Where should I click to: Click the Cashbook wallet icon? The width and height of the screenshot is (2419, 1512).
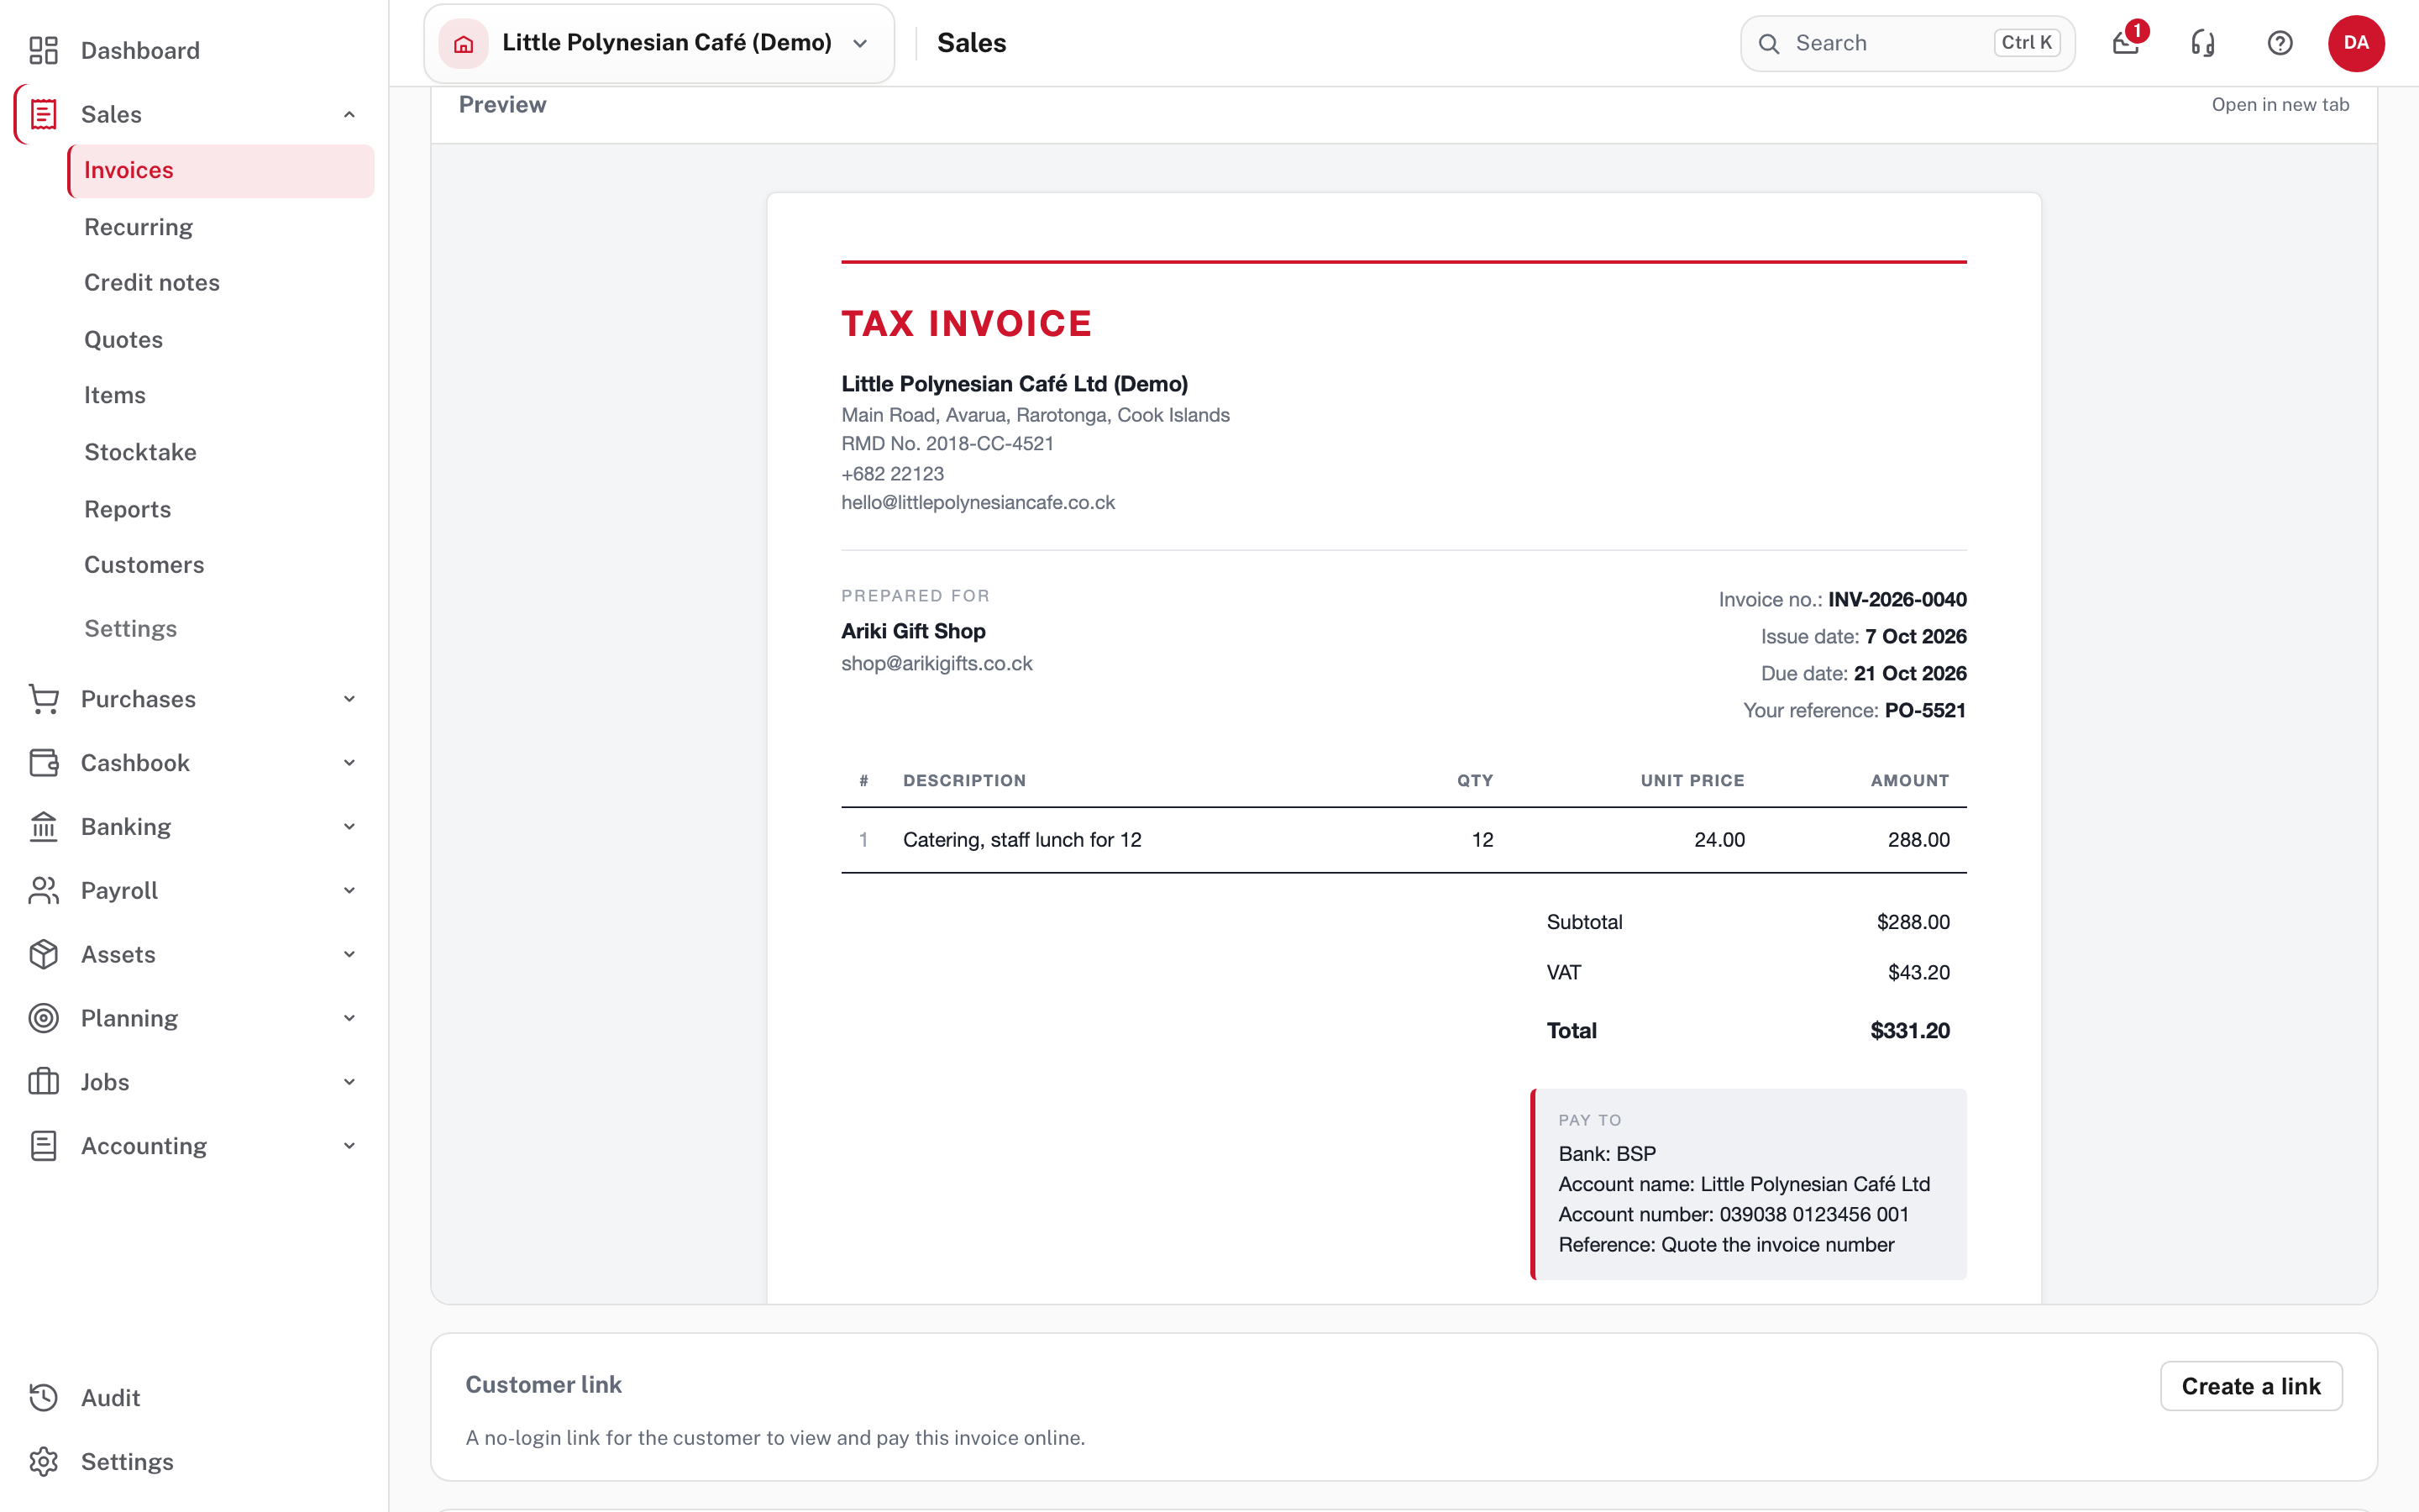click(x=43, y=763)
